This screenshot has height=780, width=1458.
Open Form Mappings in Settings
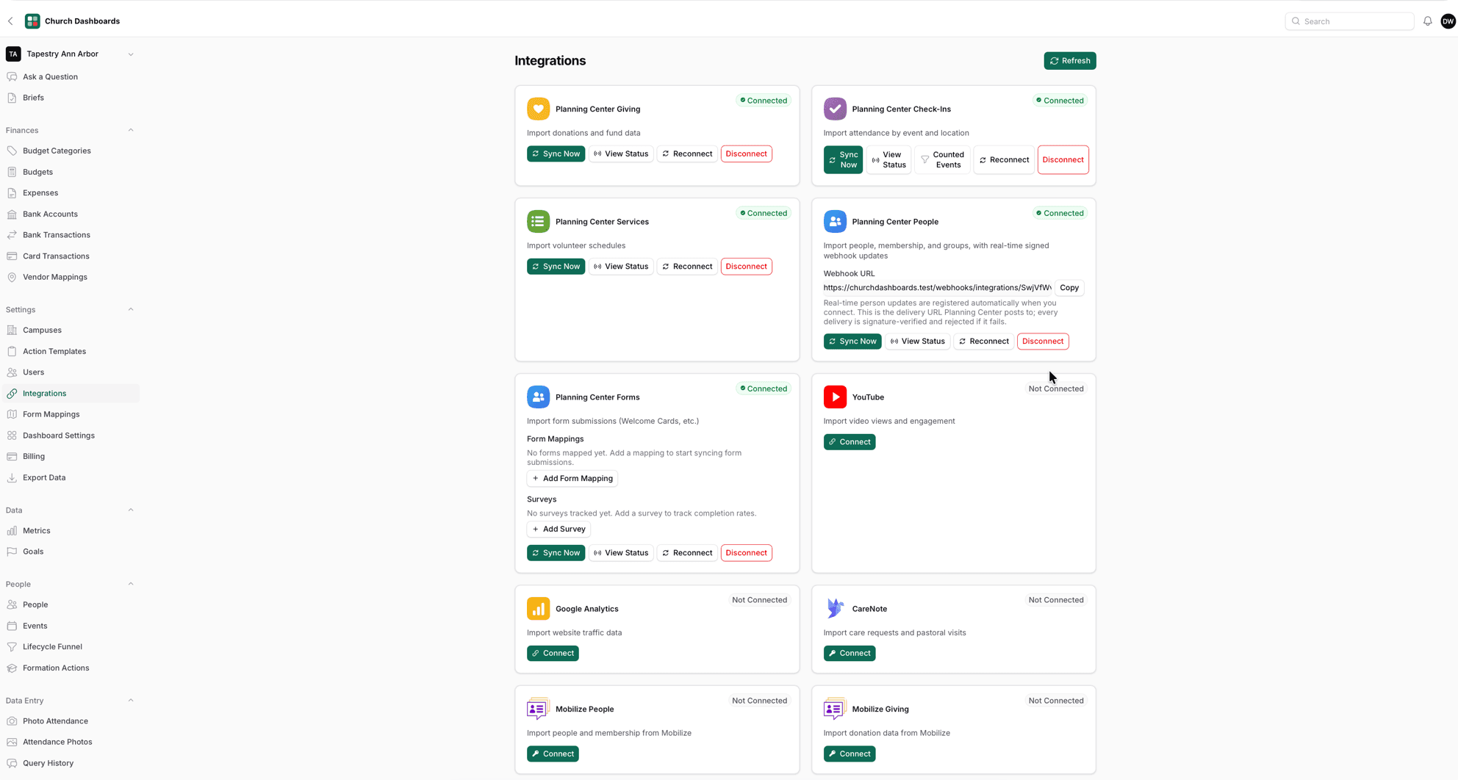pos(71,414)
